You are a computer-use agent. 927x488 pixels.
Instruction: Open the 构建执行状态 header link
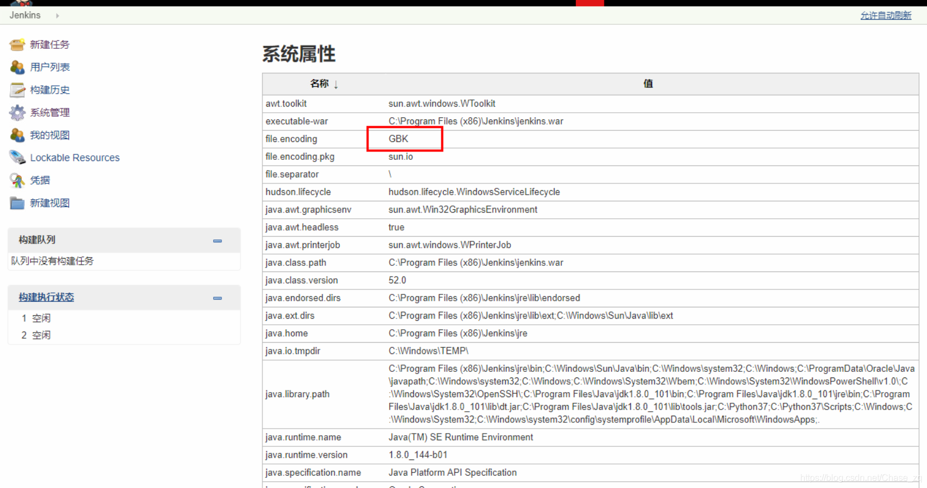[46, 297]
